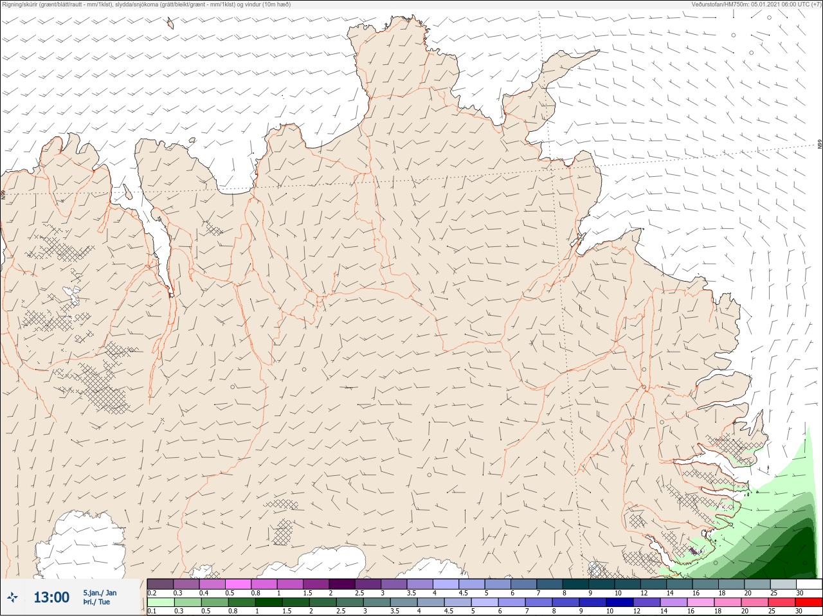This screenshot has height=616, width=823.
Task: Select upper-row grey swatch starting at 25
Action: coord(783,584)
